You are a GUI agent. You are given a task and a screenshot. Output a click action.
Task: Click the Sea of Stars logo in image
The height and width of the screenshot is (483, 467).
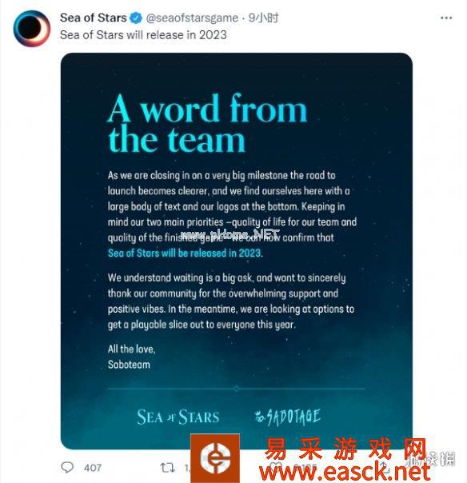coord(178,417)
